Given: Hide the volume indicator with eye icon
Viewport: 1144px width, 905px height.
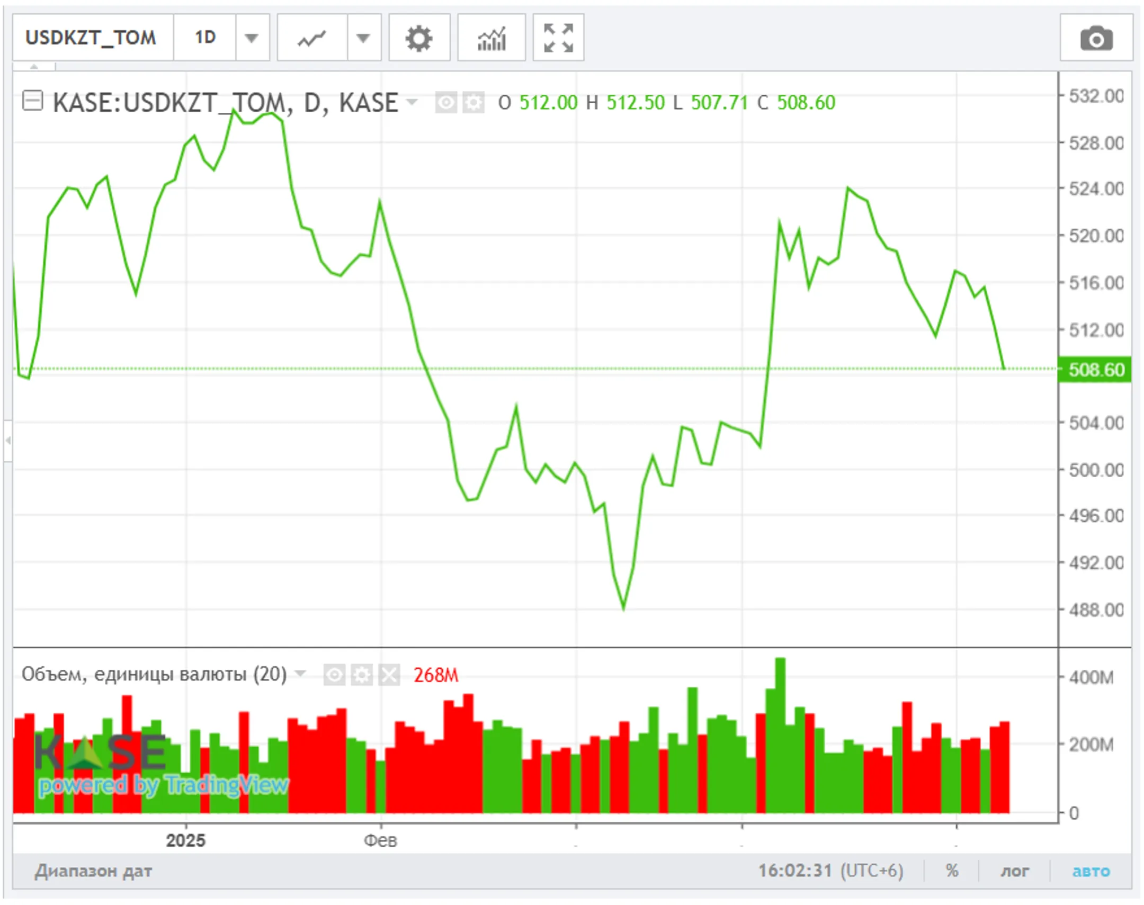Looking at the screenshot, I should coord(334,675).
